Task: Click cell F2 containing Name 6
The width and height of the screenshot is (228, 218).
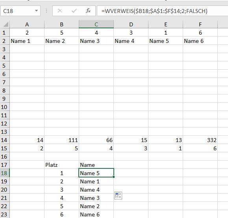Action: point(200,41)
